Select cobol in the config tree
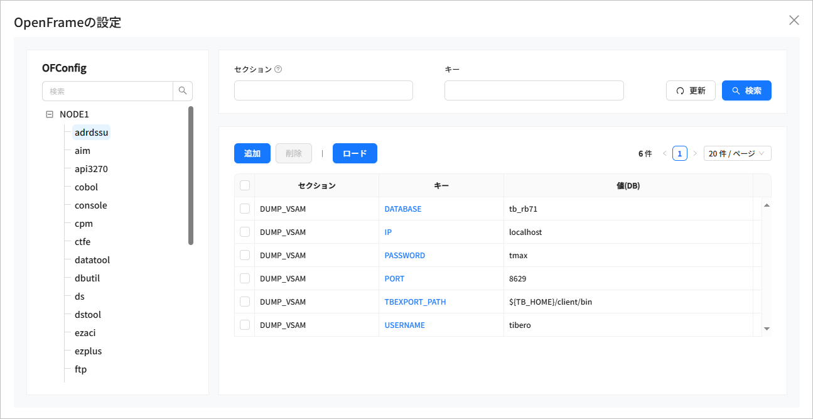The image size is (813, 419). 86,187
